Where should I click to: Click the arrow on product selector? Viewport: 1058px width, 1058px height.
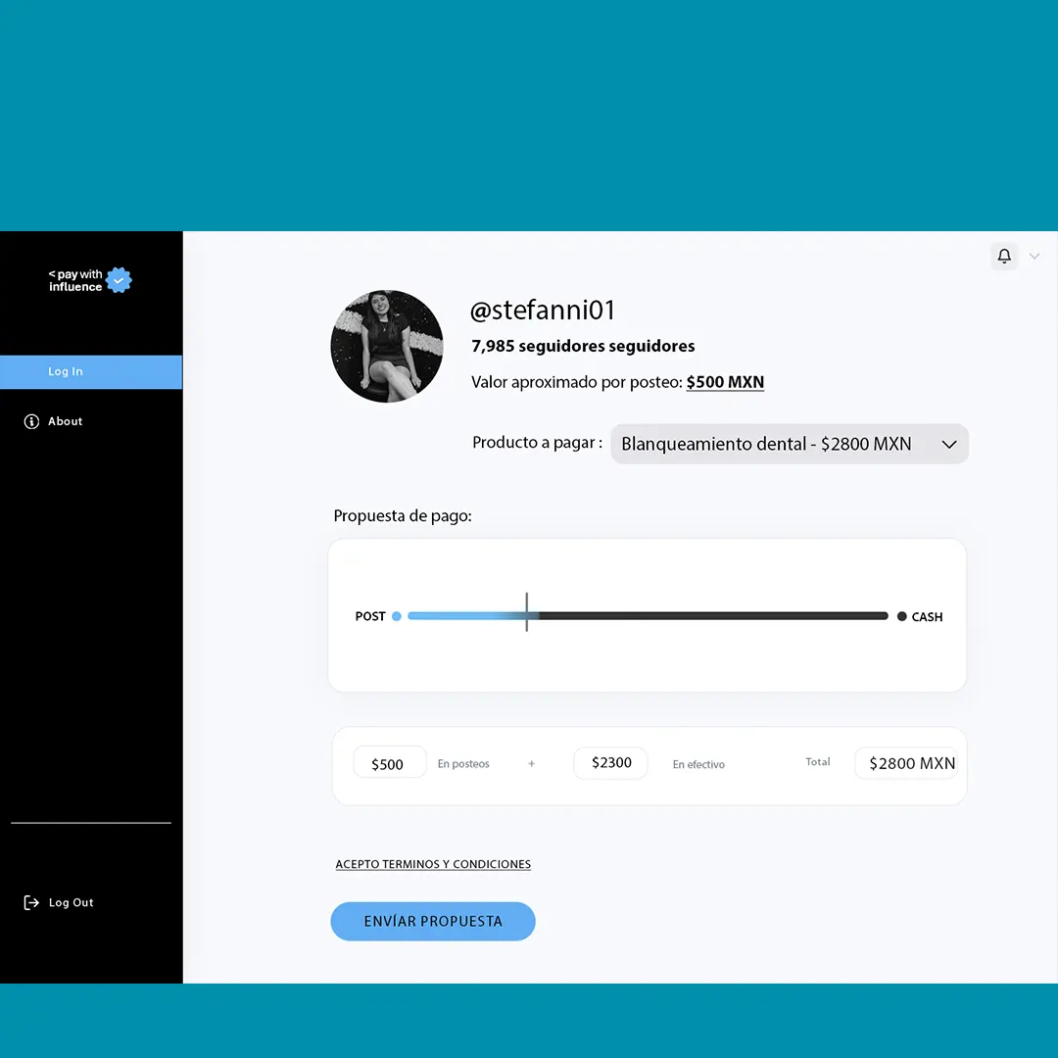948,445
